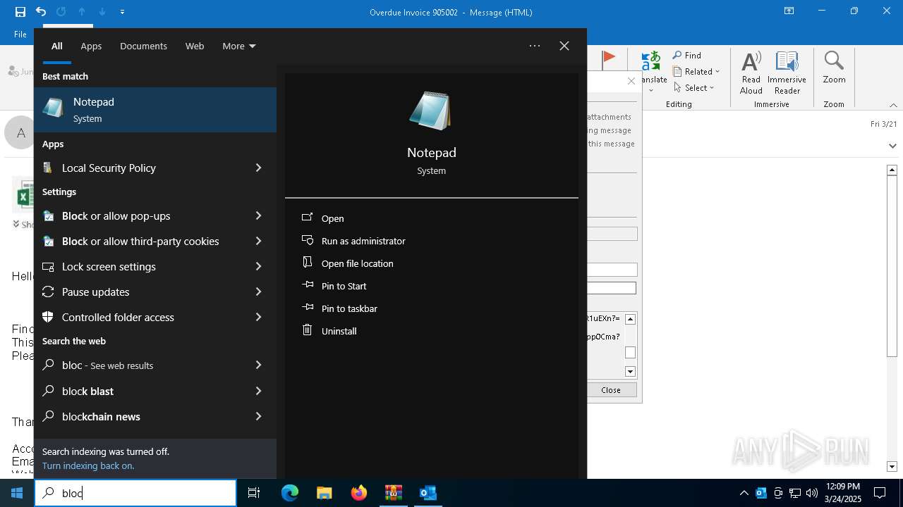Open Task View on taskbar
Image resolution: width=903 pixels, height=507 pixels.
point(254,493)
